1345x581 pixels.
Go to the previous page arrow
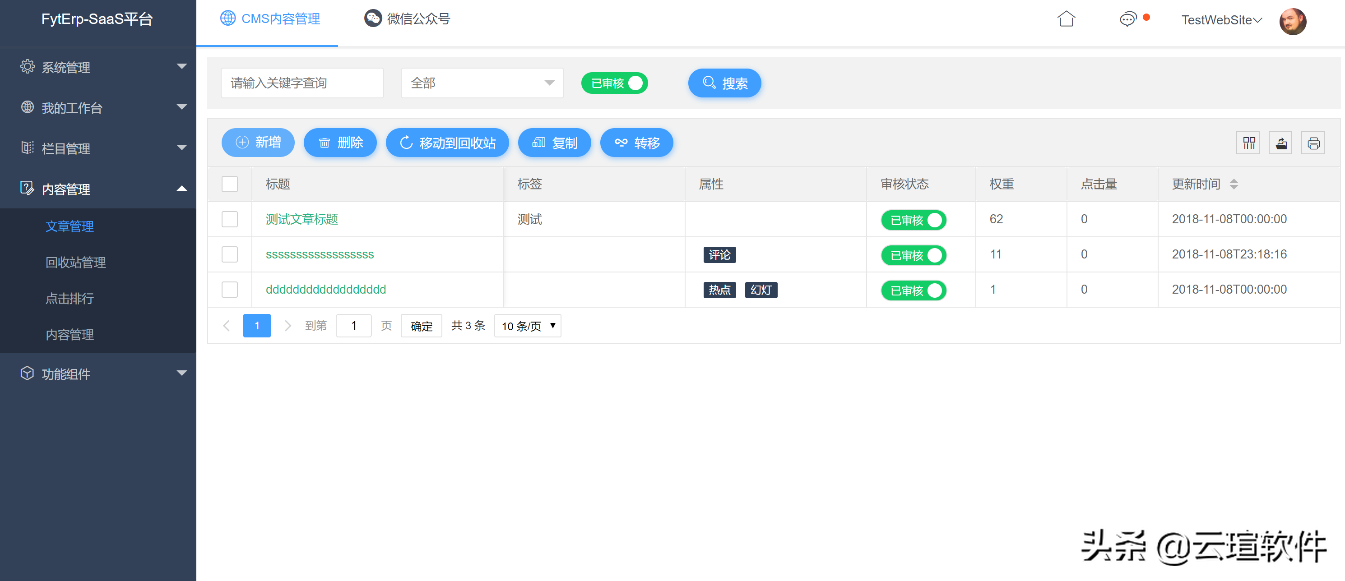(226, 326)
